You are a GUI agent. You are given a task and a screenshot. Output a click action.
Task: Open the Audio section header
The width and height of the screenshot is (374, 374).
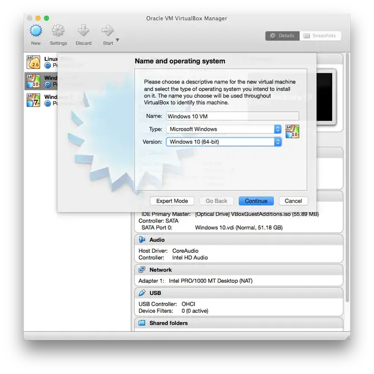tap(239, 240)
